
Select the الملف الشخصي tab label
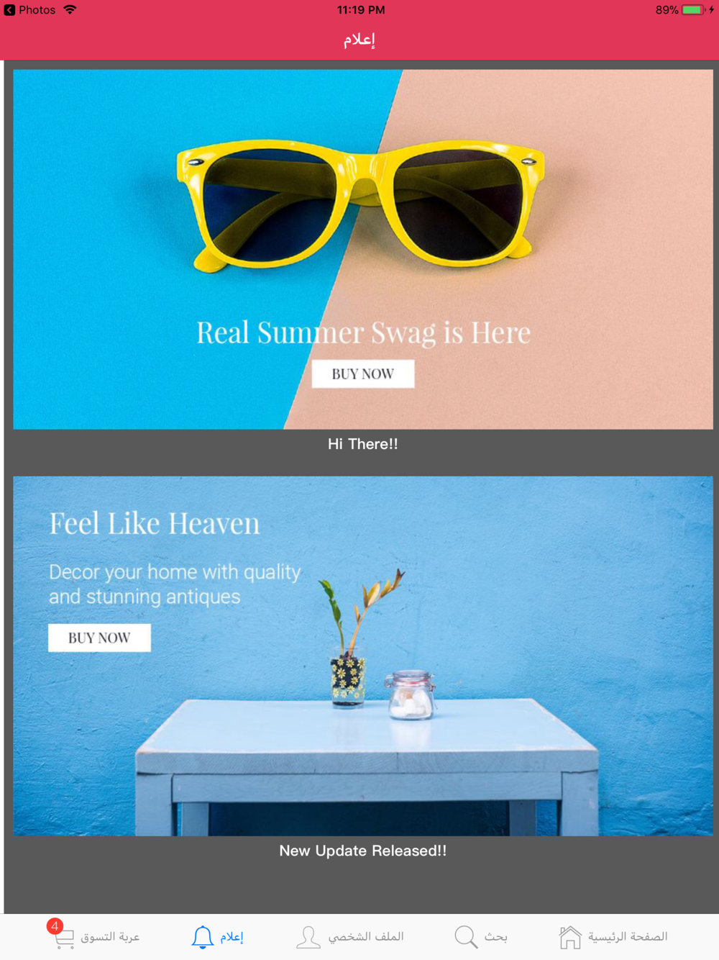(366, 937)
